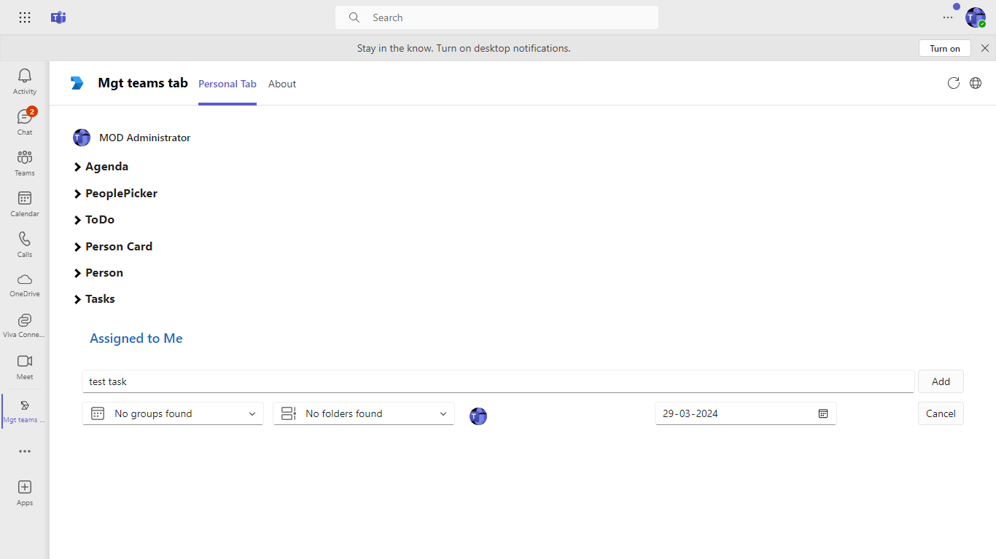Open the profile avatar account menu
Screen dimensions: 996x559
pyautogui.click(x=976, y=17)
